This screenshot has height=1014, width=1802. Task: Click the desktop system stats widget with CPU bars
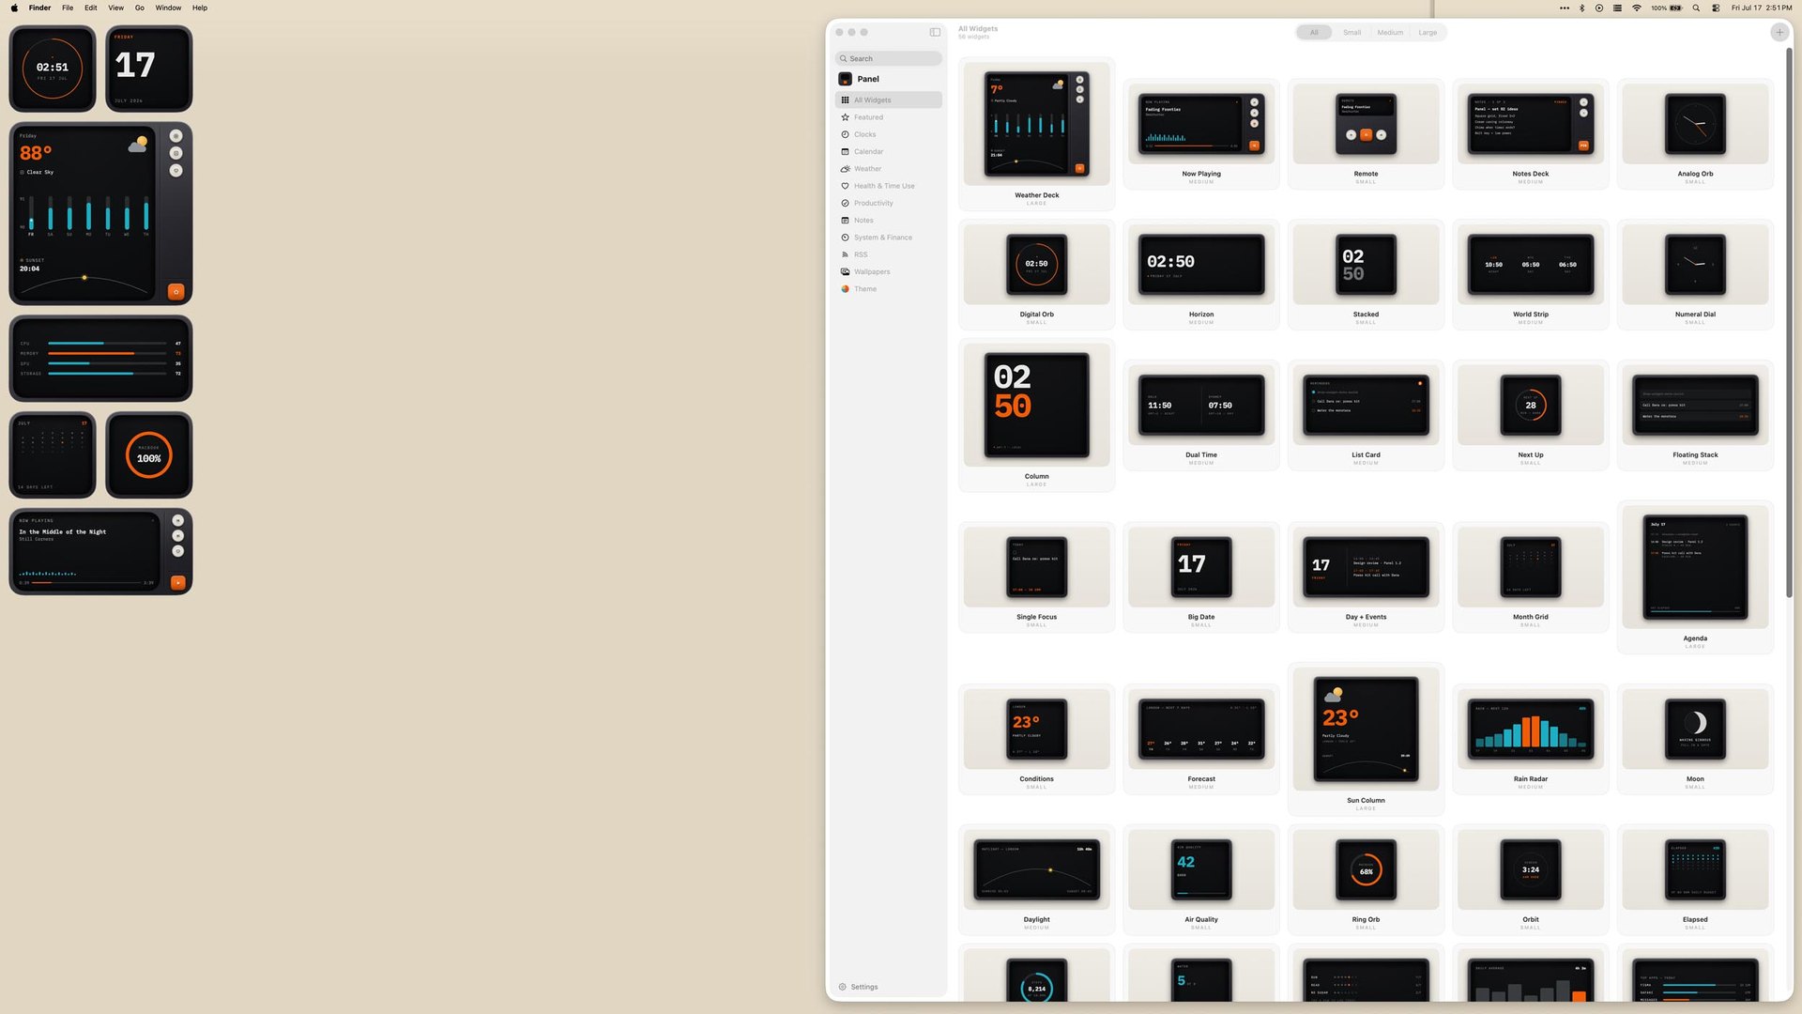point(100,359)
